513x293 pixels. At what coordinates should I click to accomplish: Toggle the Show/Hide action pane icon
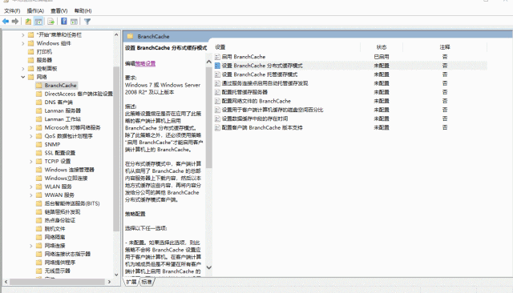[75, 22]
